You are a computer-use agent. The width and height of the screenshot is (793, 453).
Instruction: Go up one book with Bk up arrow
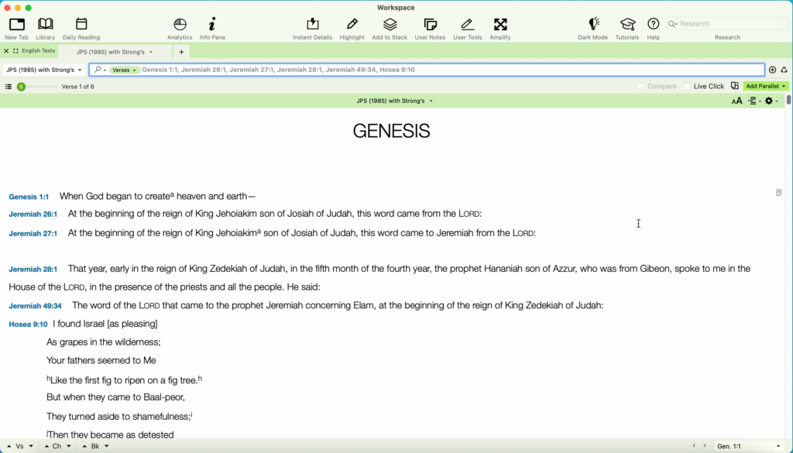pyautogui.click(x=84, y=447)
